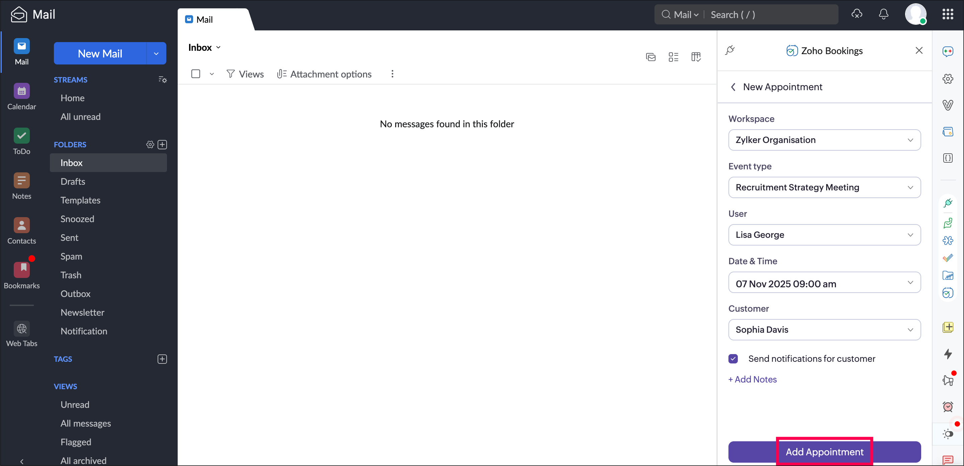This screenshot has width=964, height=466.
Task: Click the notifications bell icon
Action: 883,14
